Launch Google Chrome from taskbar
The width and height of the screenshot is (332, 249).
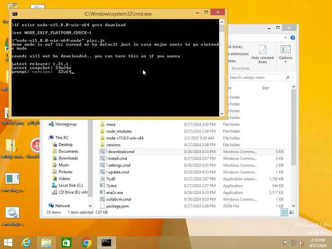86,243
